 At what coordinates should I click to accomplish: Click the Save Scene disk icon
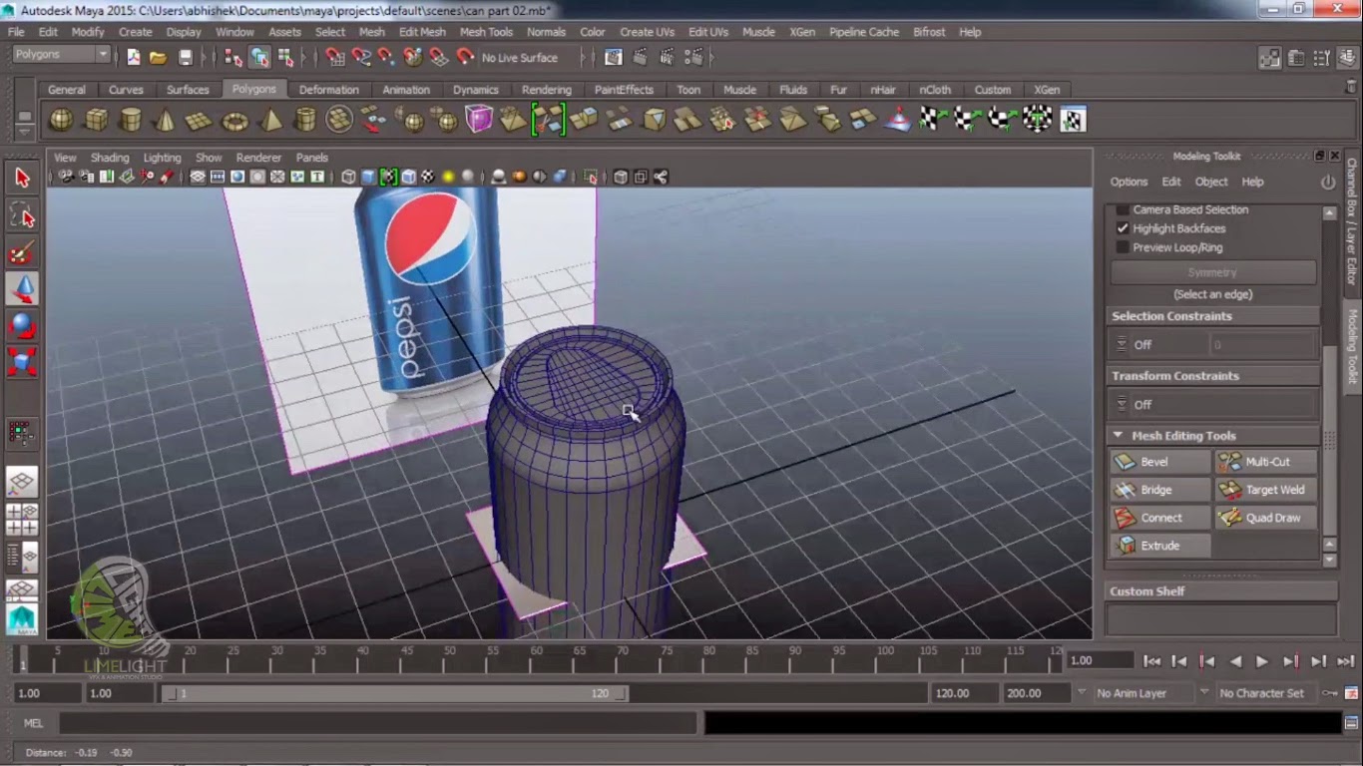(185, 58)
